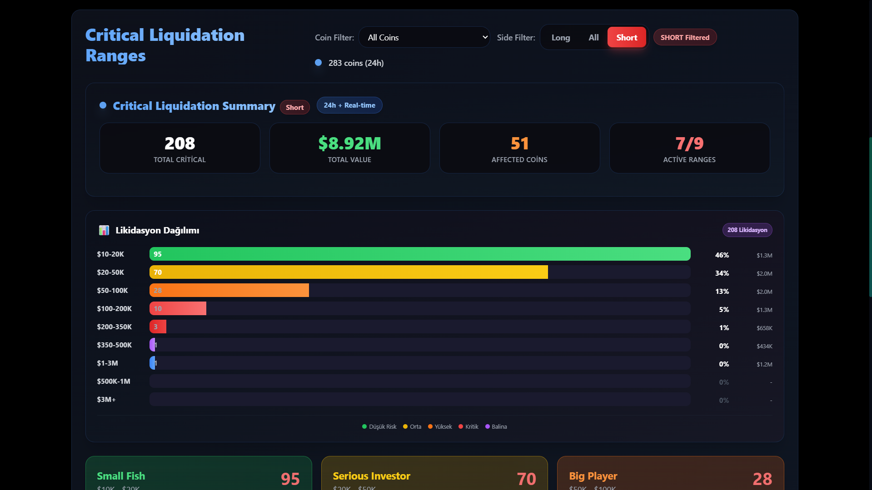872x490 pixels.
Task: Select the Short side filter
Action: pyautogui.click(x=627, y=38)
